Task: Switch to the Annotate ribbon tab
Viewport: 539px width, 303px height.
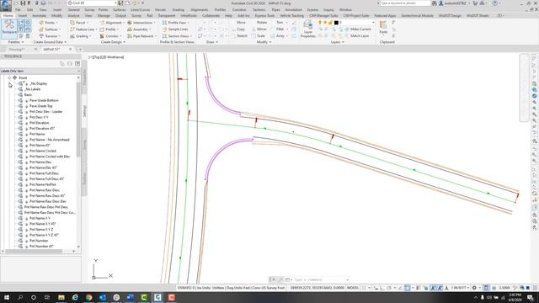Action: [x=39, y=16]
